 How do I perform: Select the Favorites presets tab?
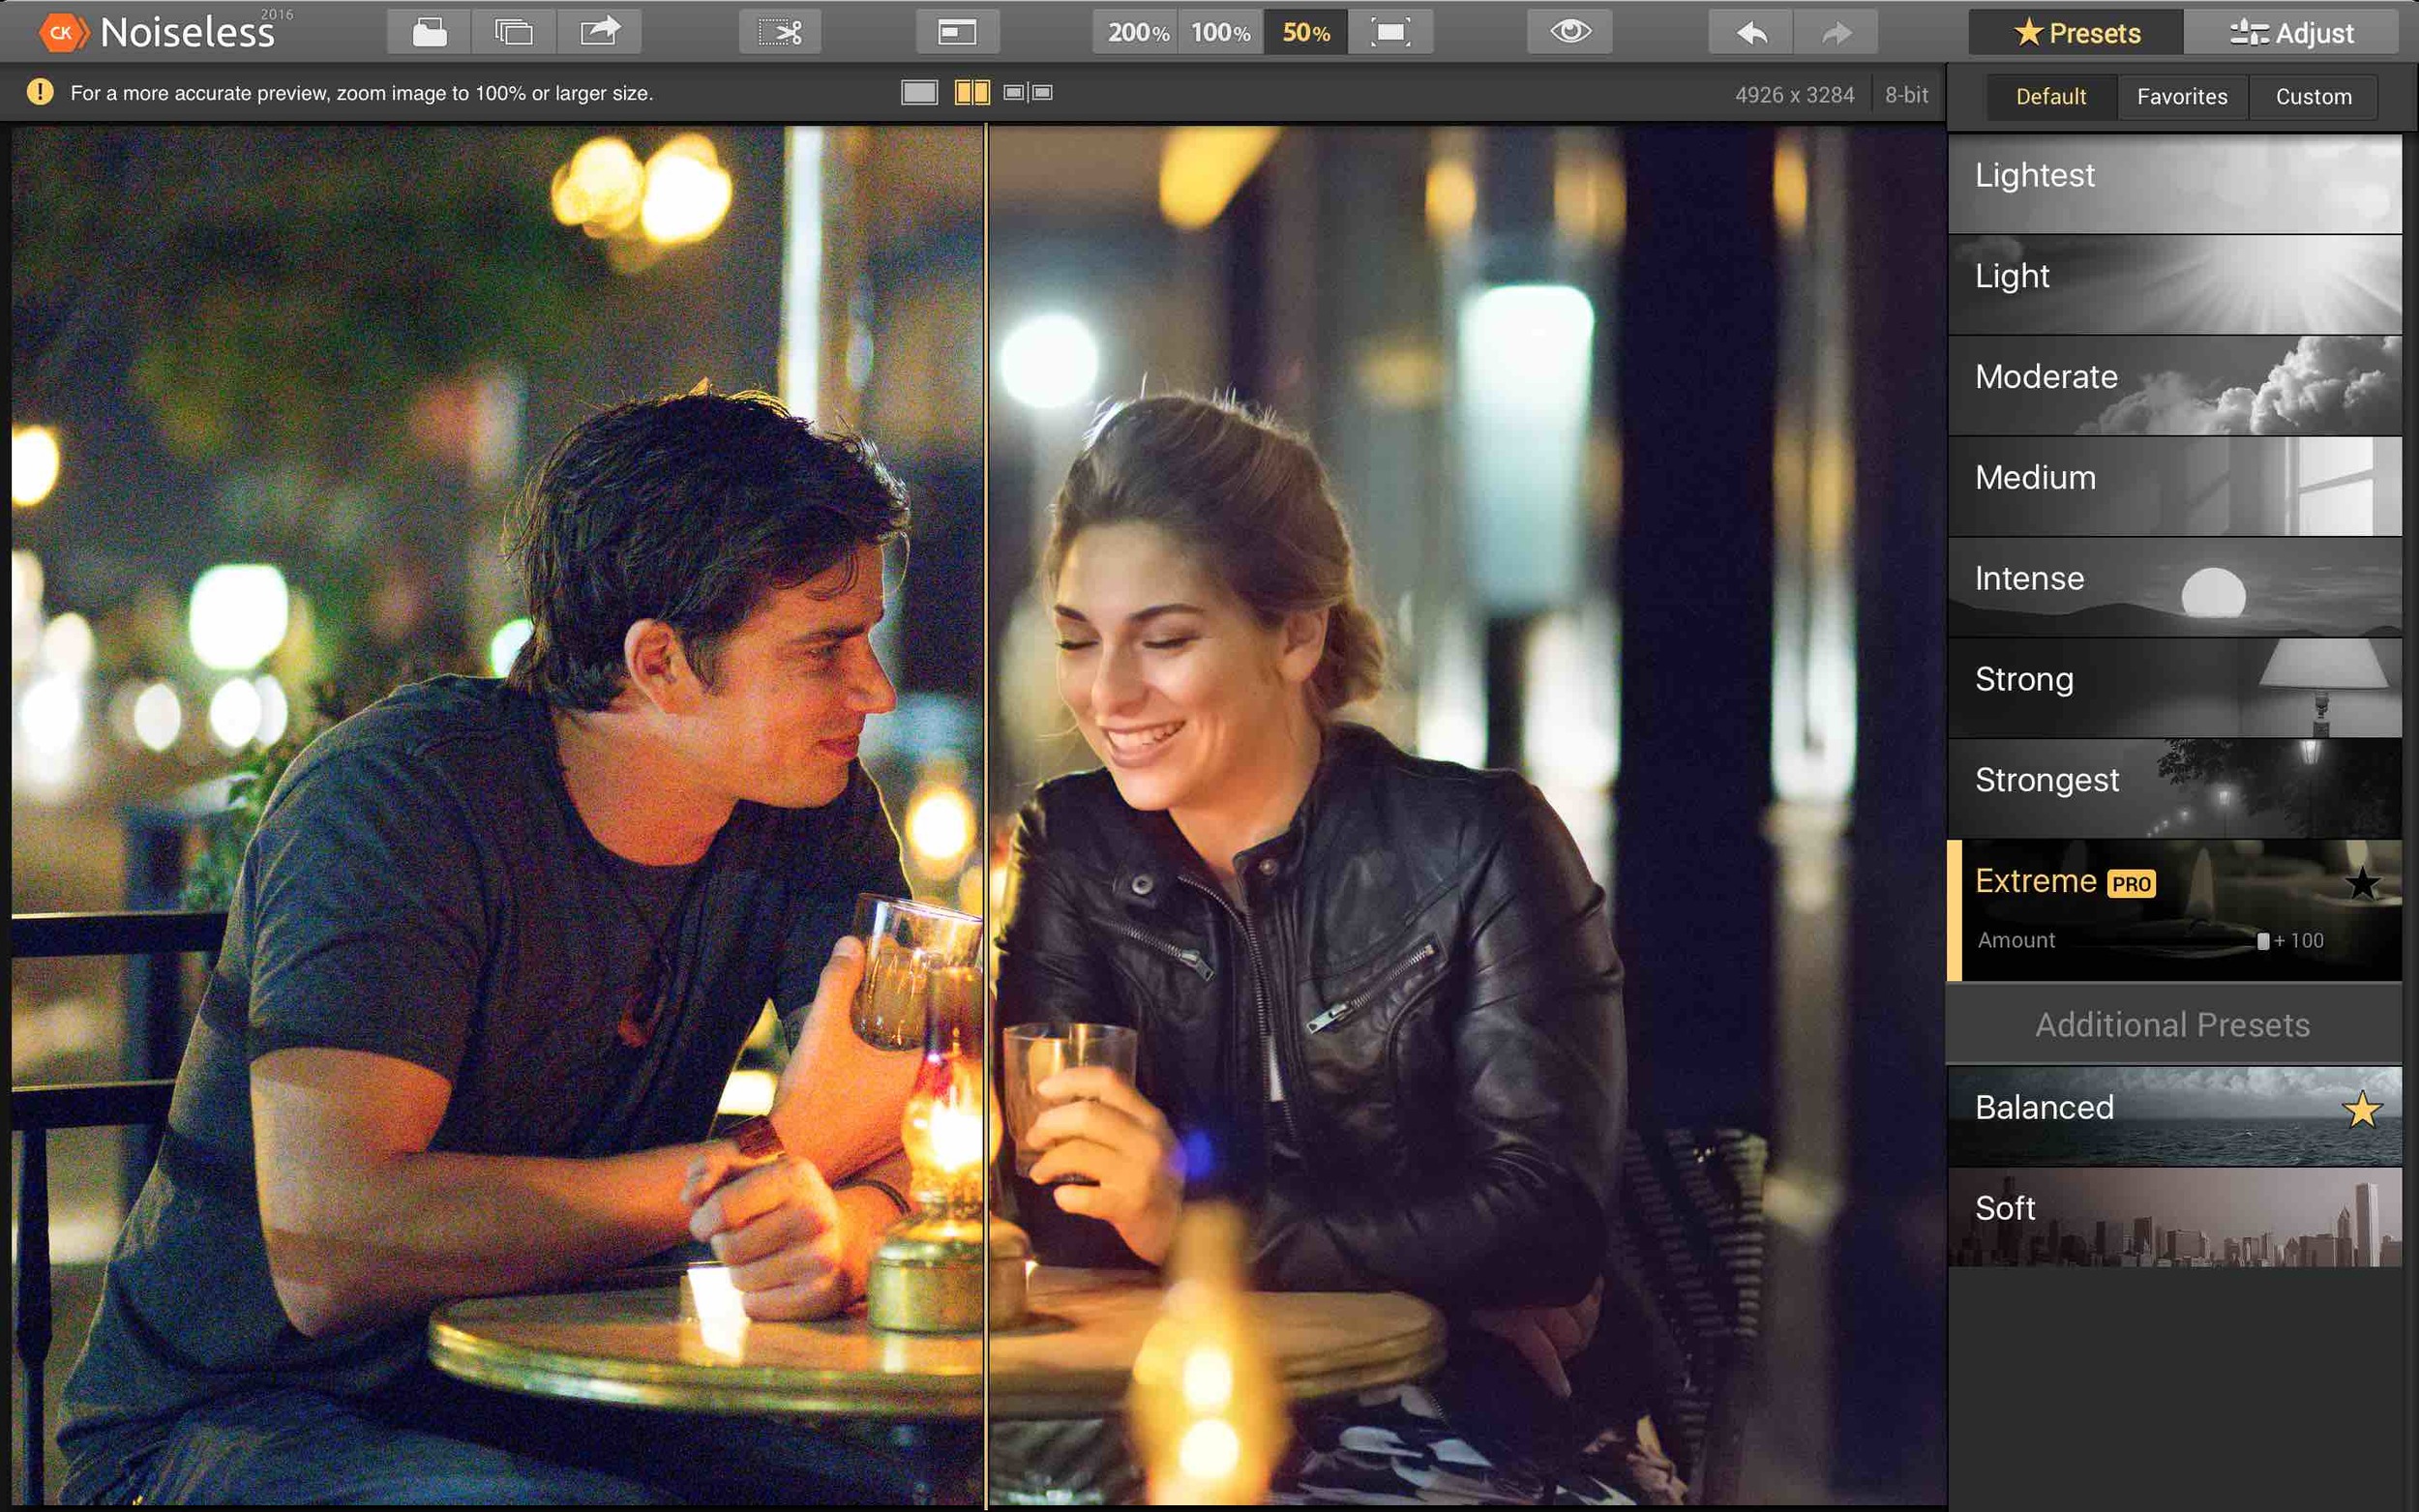coord(2182,97)
